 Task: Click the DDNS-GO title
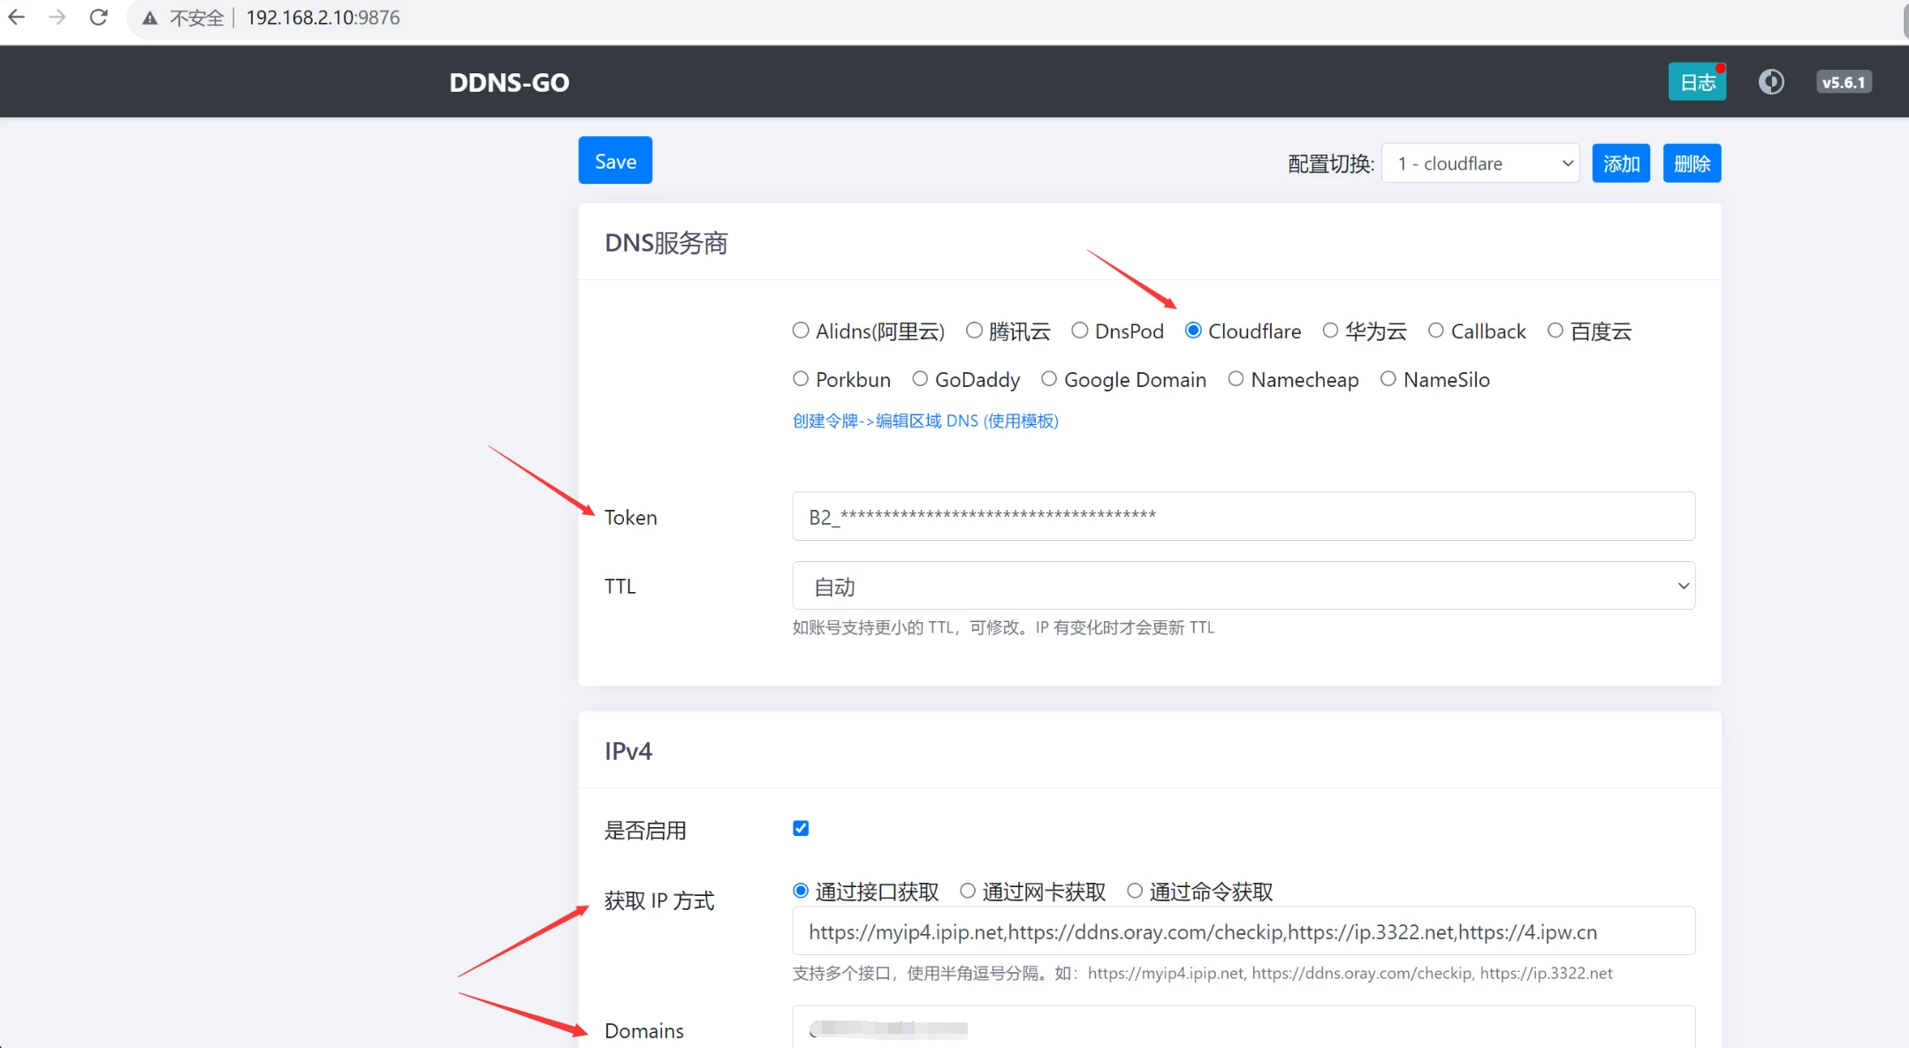pos(509,82)
